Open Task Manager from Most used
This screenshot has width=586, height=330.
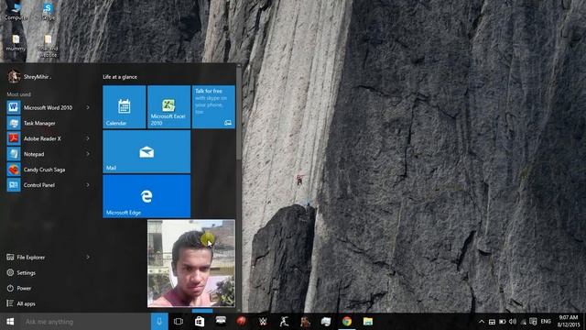pyautogui.click(x=48, y=123)
